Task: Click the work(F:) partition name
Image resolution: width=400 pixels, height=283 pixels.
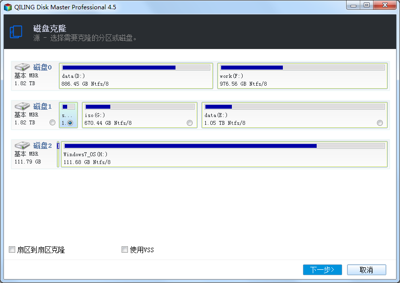Action: (231, 76)
